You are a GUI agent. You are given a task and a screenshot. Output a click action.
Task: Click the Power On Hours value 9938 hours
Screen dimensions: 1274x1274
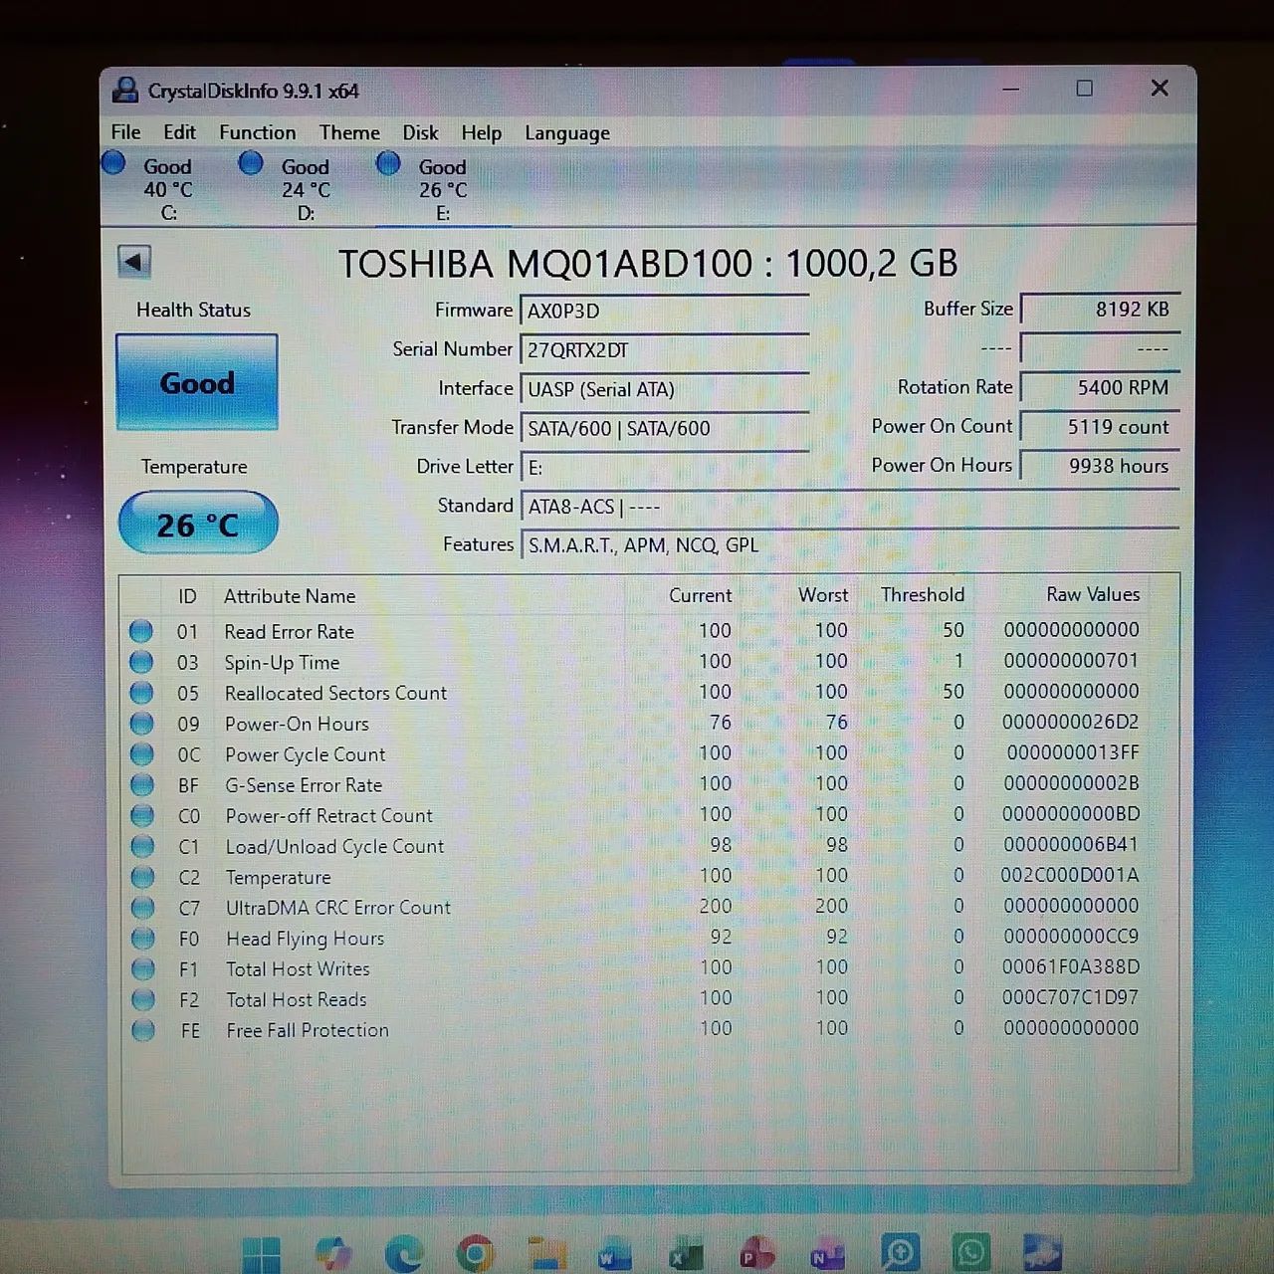1100,466
